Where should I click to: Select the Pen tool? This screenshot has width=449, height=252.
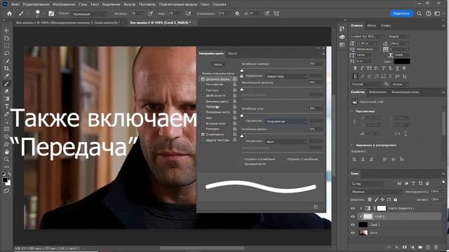pos(6,114)
